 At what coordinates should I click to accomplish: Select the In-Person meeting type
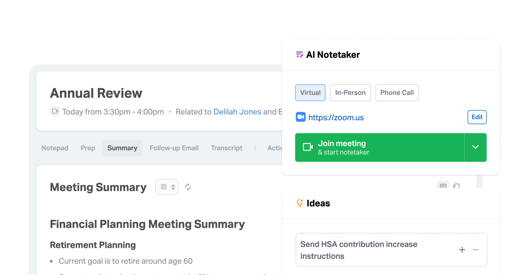350,93
